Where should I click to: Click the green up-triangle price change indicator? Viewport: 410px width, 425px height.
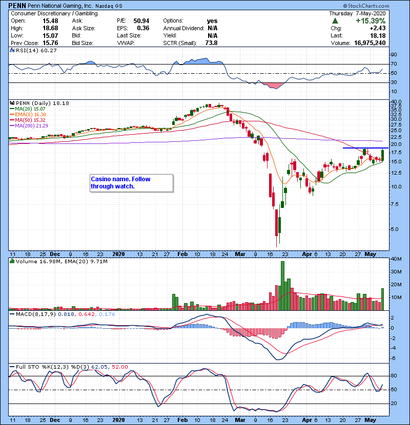click(x=335, y=21)
